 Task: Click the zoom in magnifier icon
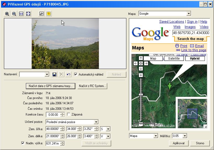pos(7,14)
